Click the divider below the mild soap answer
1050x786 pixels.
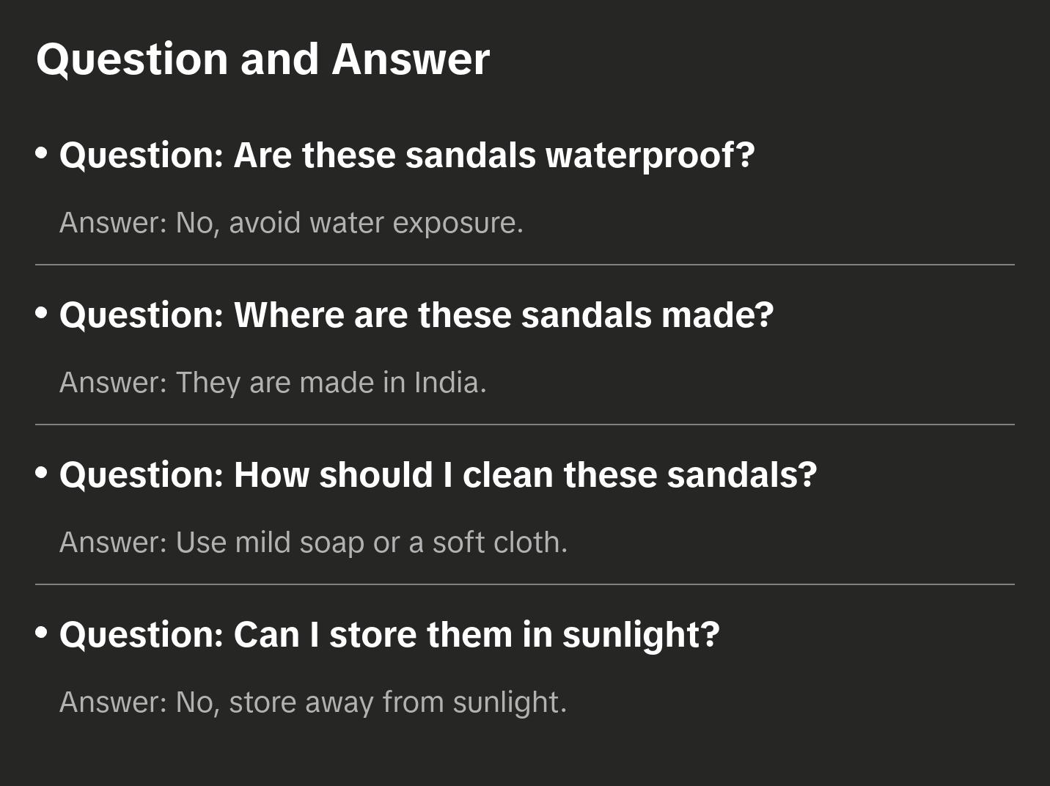(525, 584)
